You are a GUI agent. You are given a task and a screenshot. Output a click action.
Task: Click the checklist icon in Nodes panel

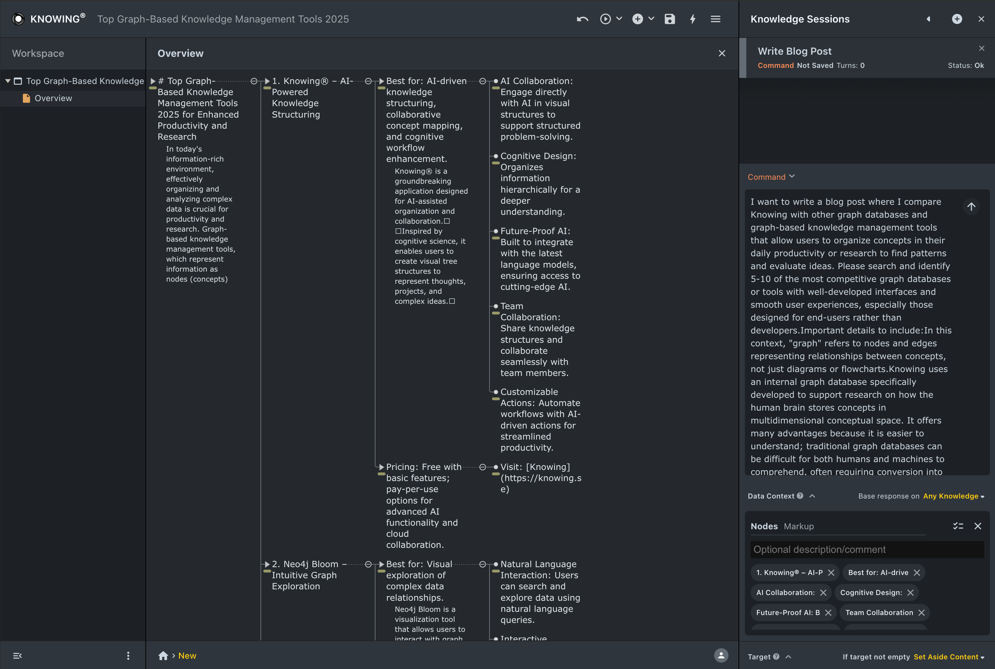pos(958,526)
